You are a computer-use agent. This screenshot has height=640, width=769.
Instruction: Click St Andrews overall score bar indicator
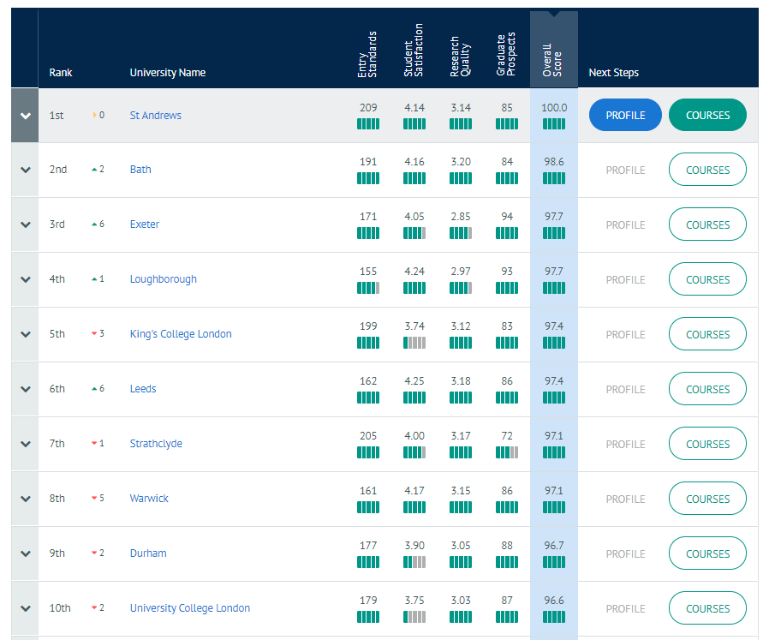(554, 124)
